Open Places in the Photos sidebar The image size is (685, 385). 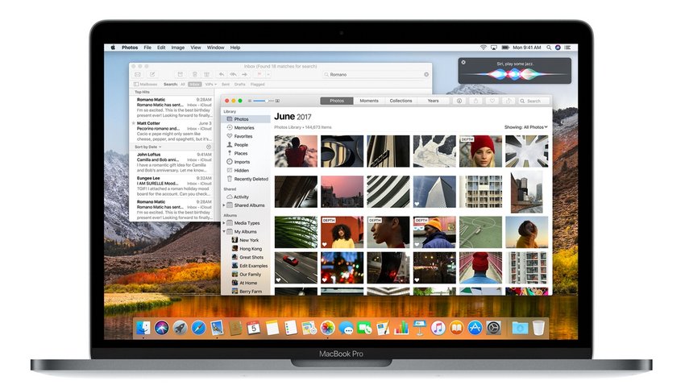[237, 153]
